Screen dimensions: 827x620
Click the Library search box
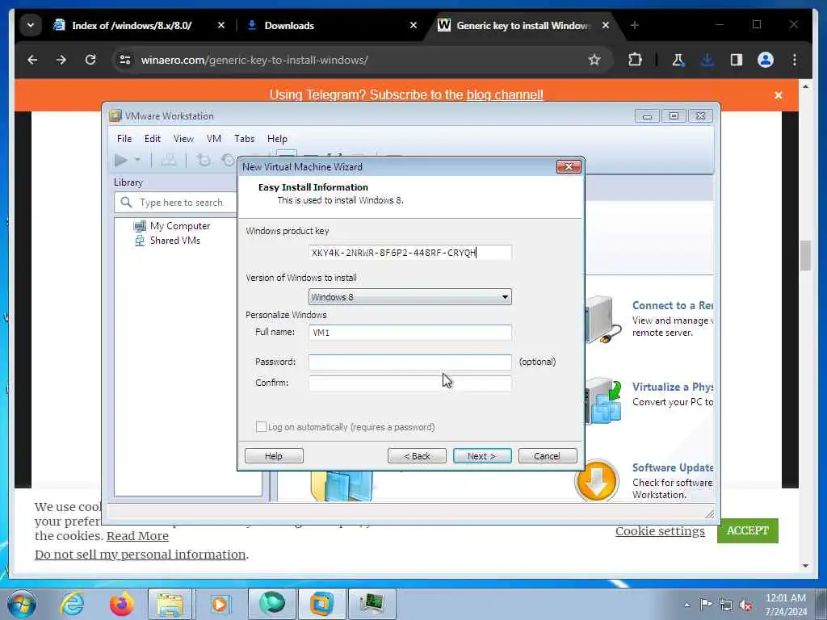(x=175, y=203)
